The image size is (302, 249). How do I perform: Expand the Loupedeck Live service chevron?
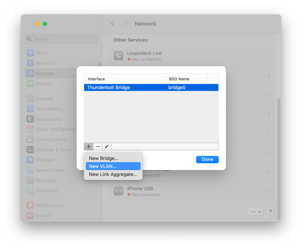pyautogui.click(x=269, y=56)
